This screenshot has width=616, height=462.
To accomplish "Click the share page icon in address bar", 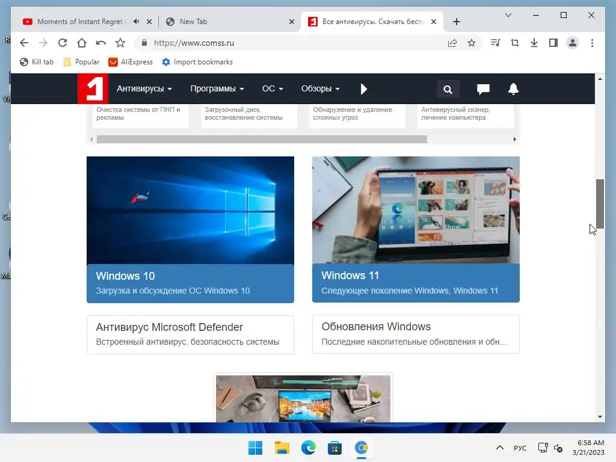I will (452, 43).
